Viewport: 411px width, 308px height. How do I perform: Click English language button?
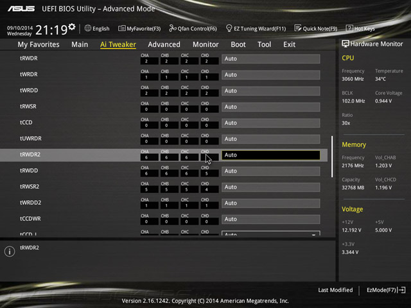[x=101, y=28]
